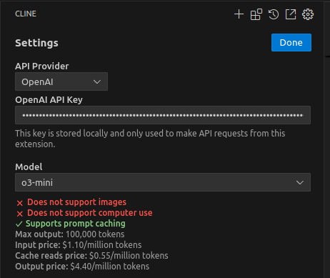Image resolution: width=330 pixels, height=278 pixels.
Task: Open the task history clock icon
Action: click(274, 14)
